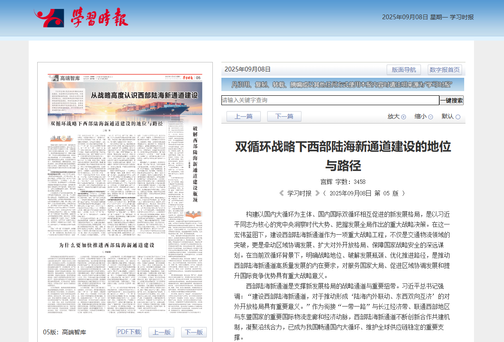This screenshot has width=504, height=342.
Task: Open the 版面导航 page navigation
Action: (x=403, y=70)
